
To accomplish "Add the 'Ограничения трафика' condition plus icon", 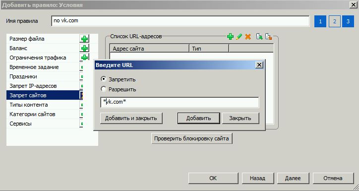I will click(x=84, y=57).
